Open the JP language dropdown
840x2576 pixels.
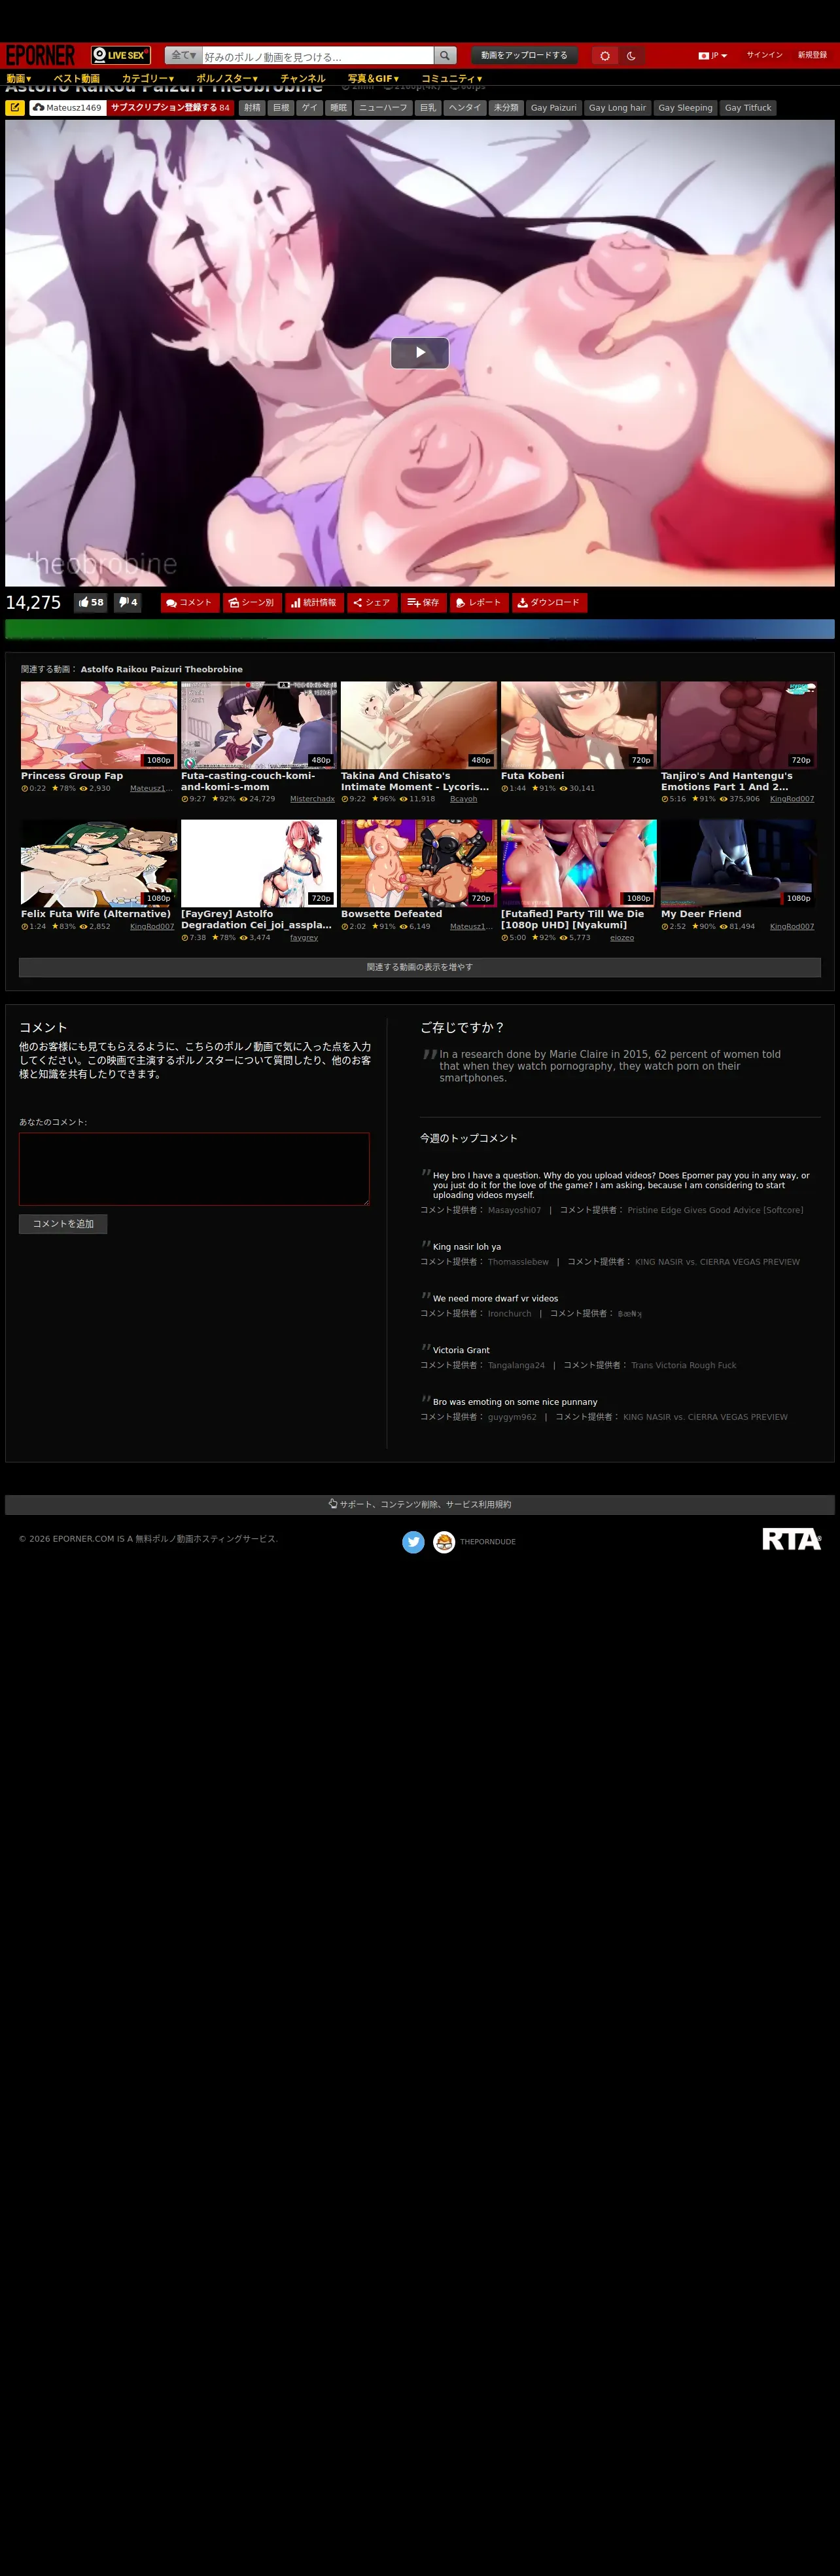713,56
